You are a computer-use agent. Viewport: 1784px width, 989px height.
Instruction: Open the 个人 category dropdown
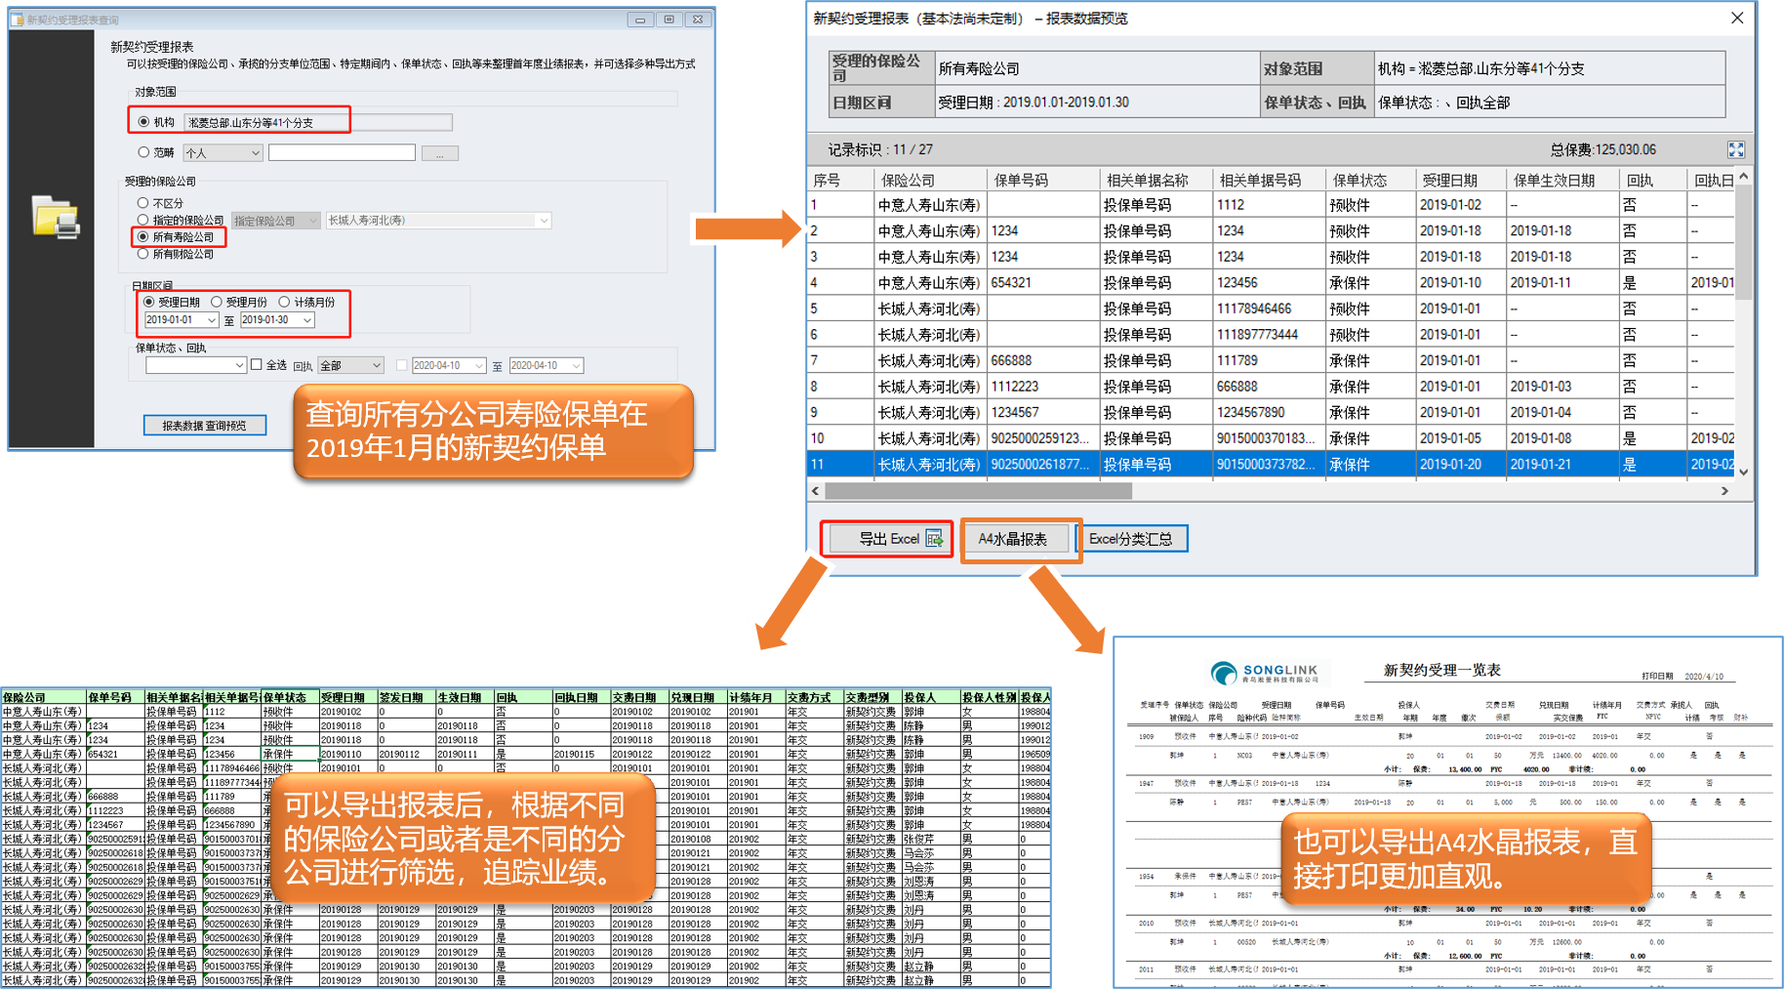point(255,153)
